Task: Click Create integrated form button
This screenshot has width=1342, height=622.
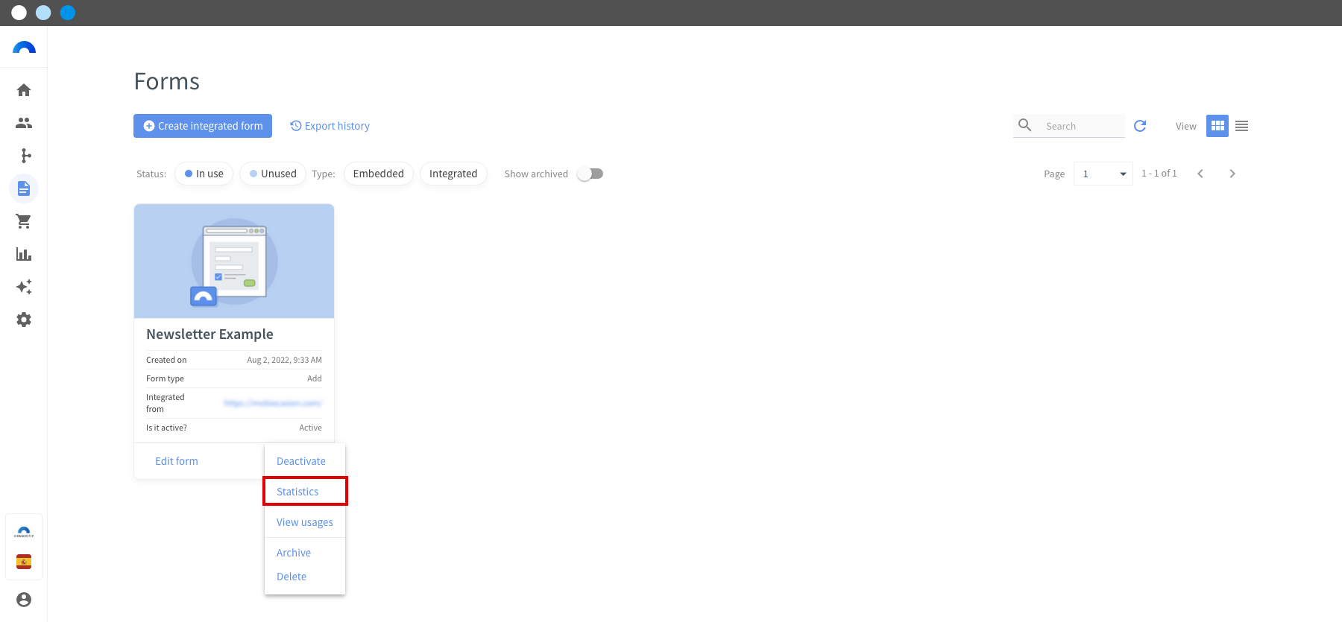Action: pyautogui.click(x=203, y=126)
